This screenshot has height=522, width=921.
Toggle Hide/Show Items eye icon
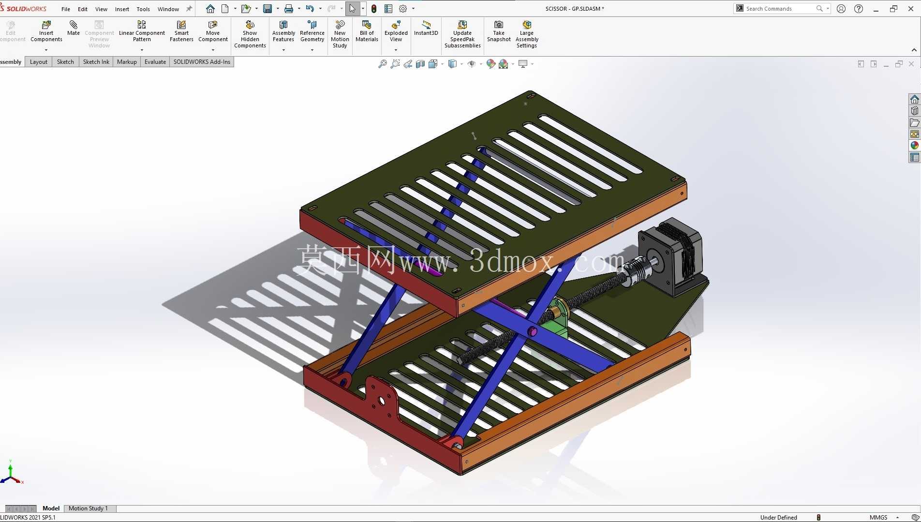click(472, 64)
